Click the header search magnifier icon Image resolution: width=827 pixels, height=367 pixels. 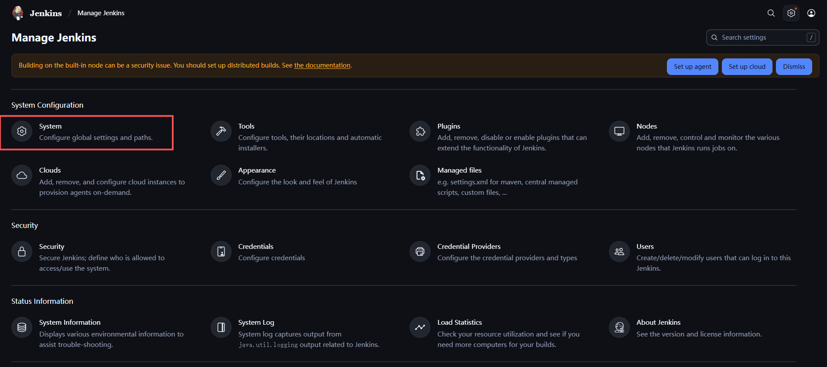771,13
